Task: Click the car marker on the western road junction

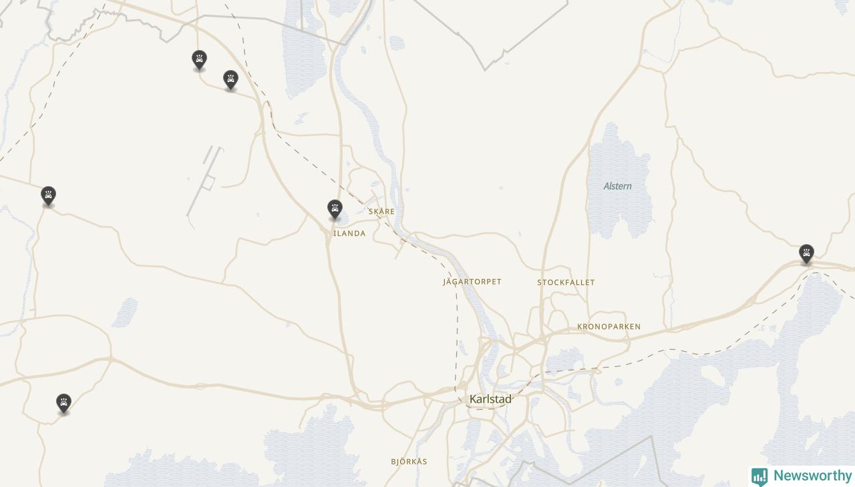Action: 48,196
